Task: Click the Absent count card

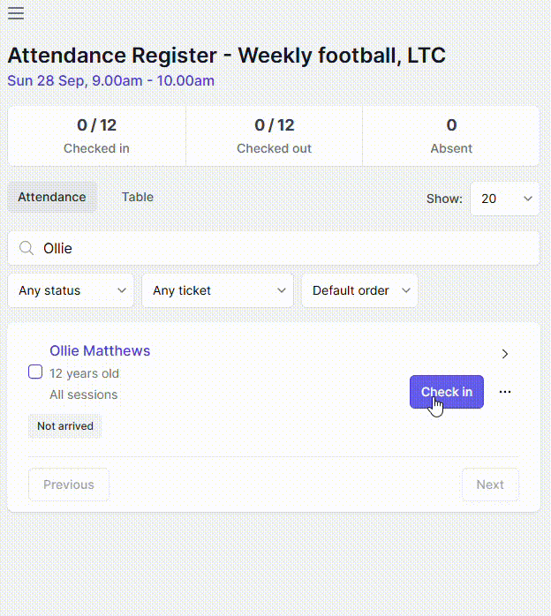Action: (451, 136)
